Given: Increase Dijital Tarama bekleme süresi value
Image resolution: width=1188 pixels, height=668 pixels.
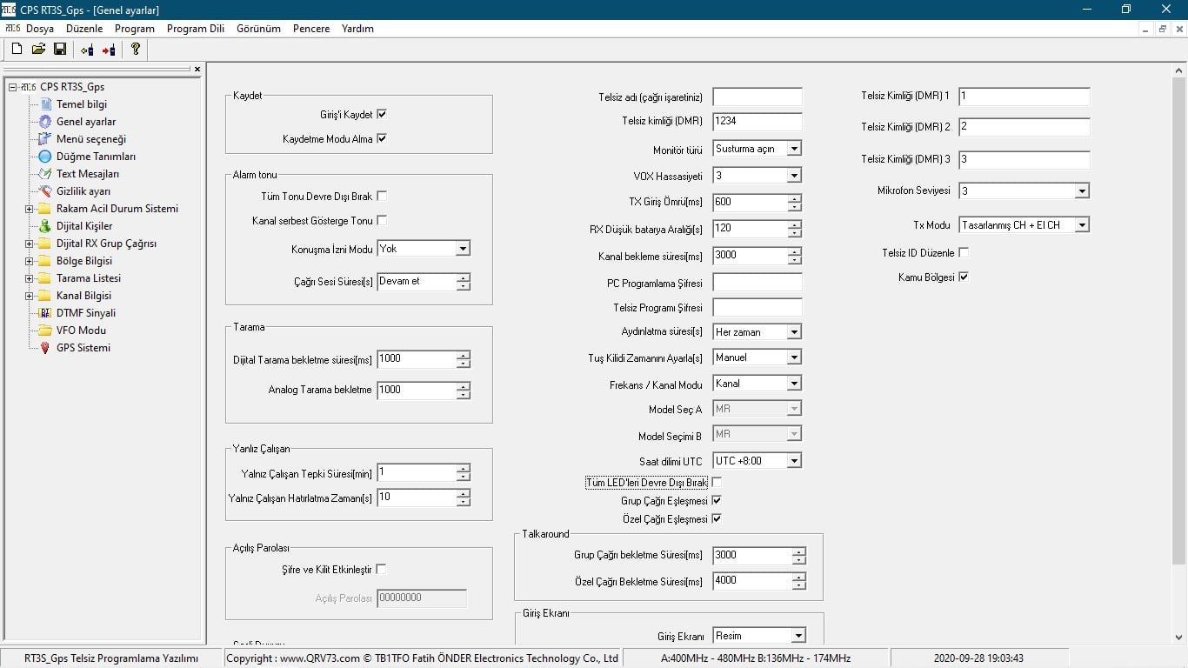Looking at the screenshot, I should click(x=464, y=355).
